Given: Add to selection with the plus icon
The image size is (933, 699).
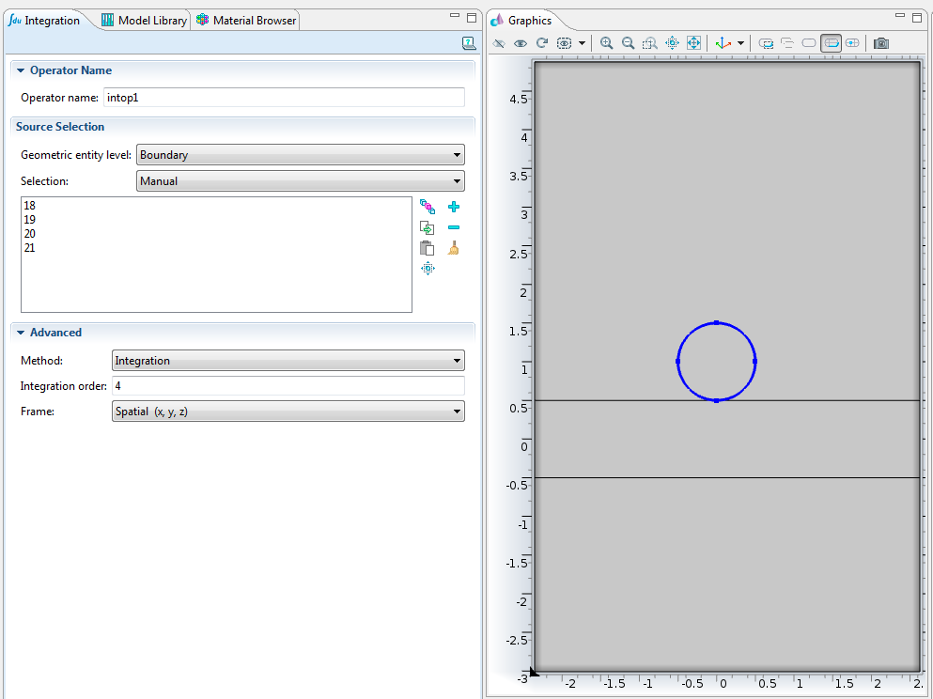Looking at the screenshot, I should click(x=454, y=207).
